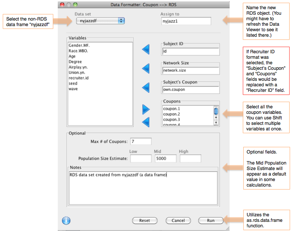This screenshot has width=294, height=231.
Task: Open the Data set dropdown nyjazzdf
Action: click(x=100, y=21)
